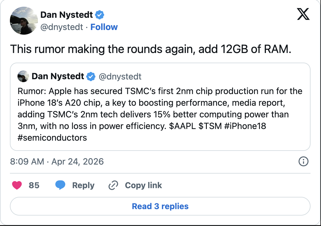The image size is (321, 226).
Task: Click the blue reply speech bubble icon
Action: click(x=60, y=186)
